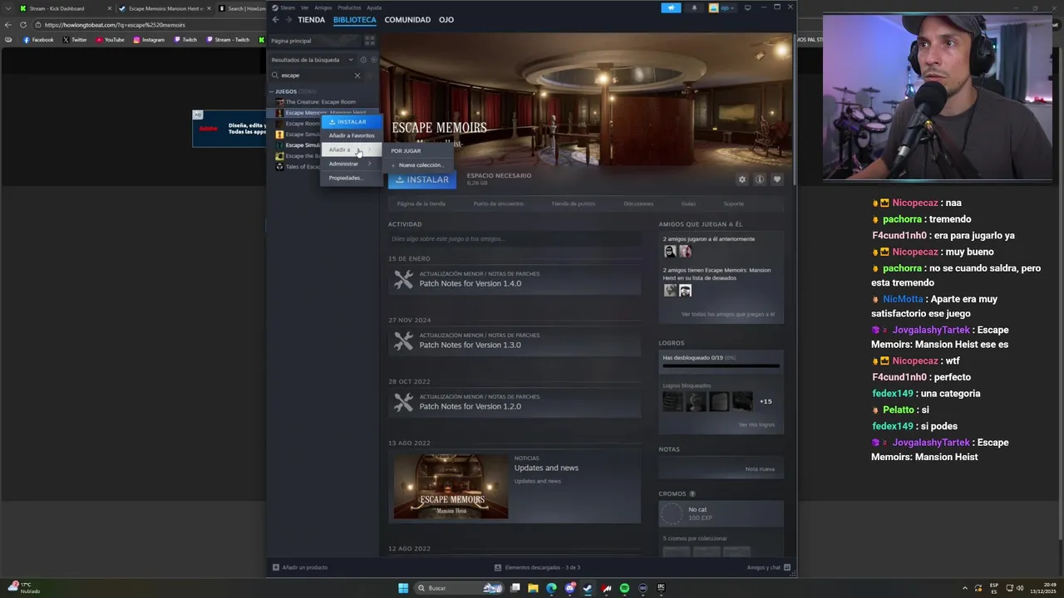1064x598 pixels.
Task: Click browser address bar
Action: (x=150, y=25)
